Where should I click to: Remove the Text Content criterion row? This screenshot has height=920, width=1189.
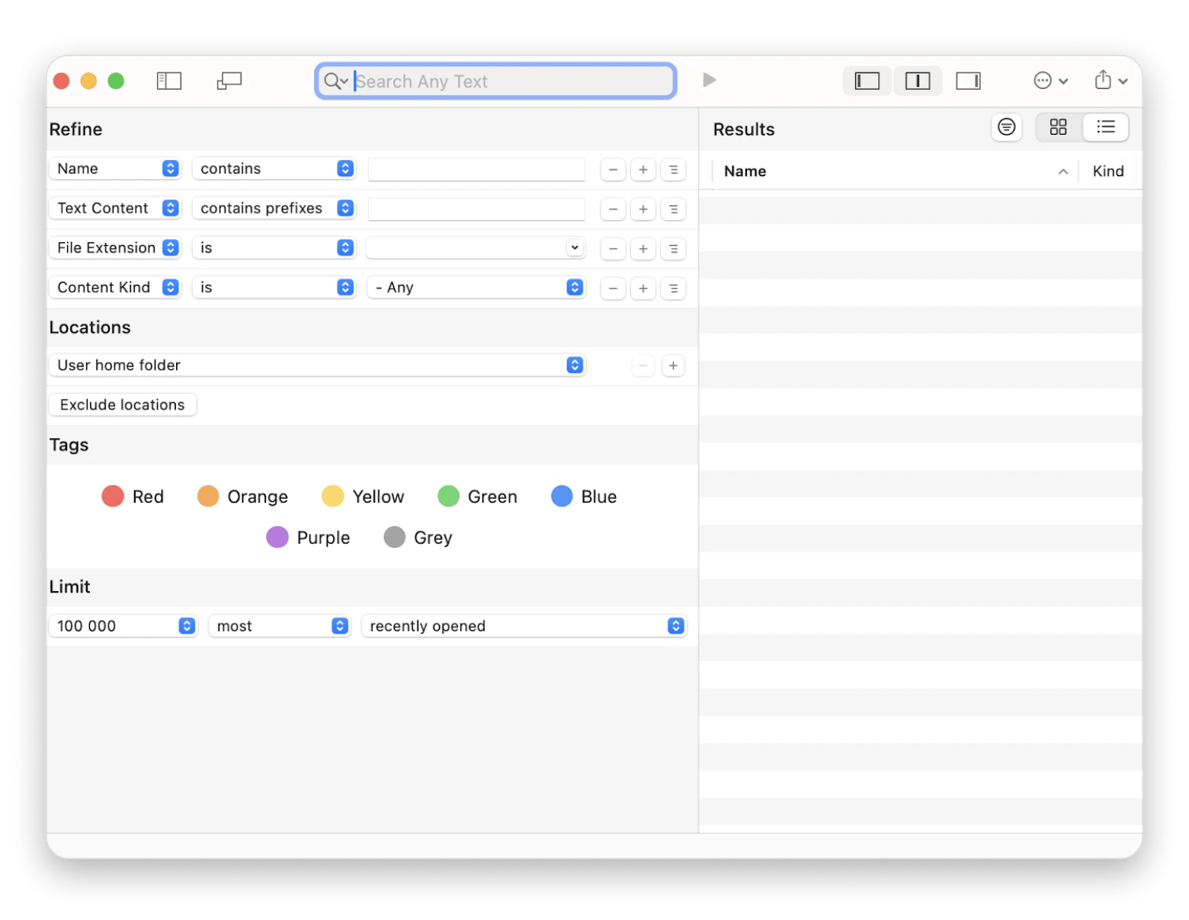pyautogui.click(x=613, y=209)
